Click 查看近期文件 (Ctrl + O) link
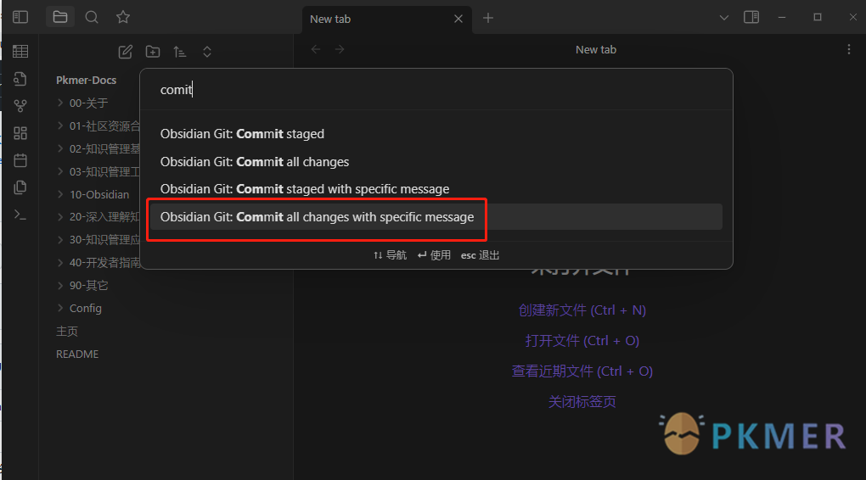The image size is (866, 480). point(582,371)
